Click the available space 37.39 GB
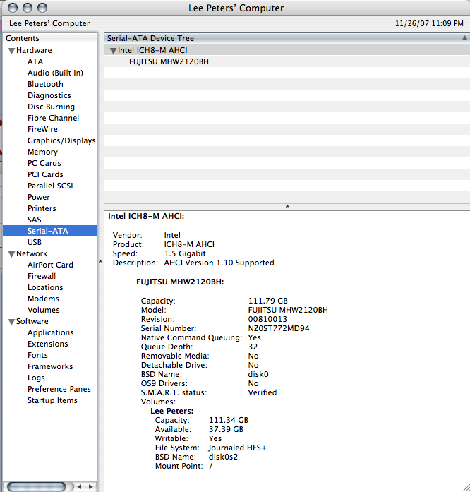The width and height of the screenshot is (470, 492). point(227,430)
